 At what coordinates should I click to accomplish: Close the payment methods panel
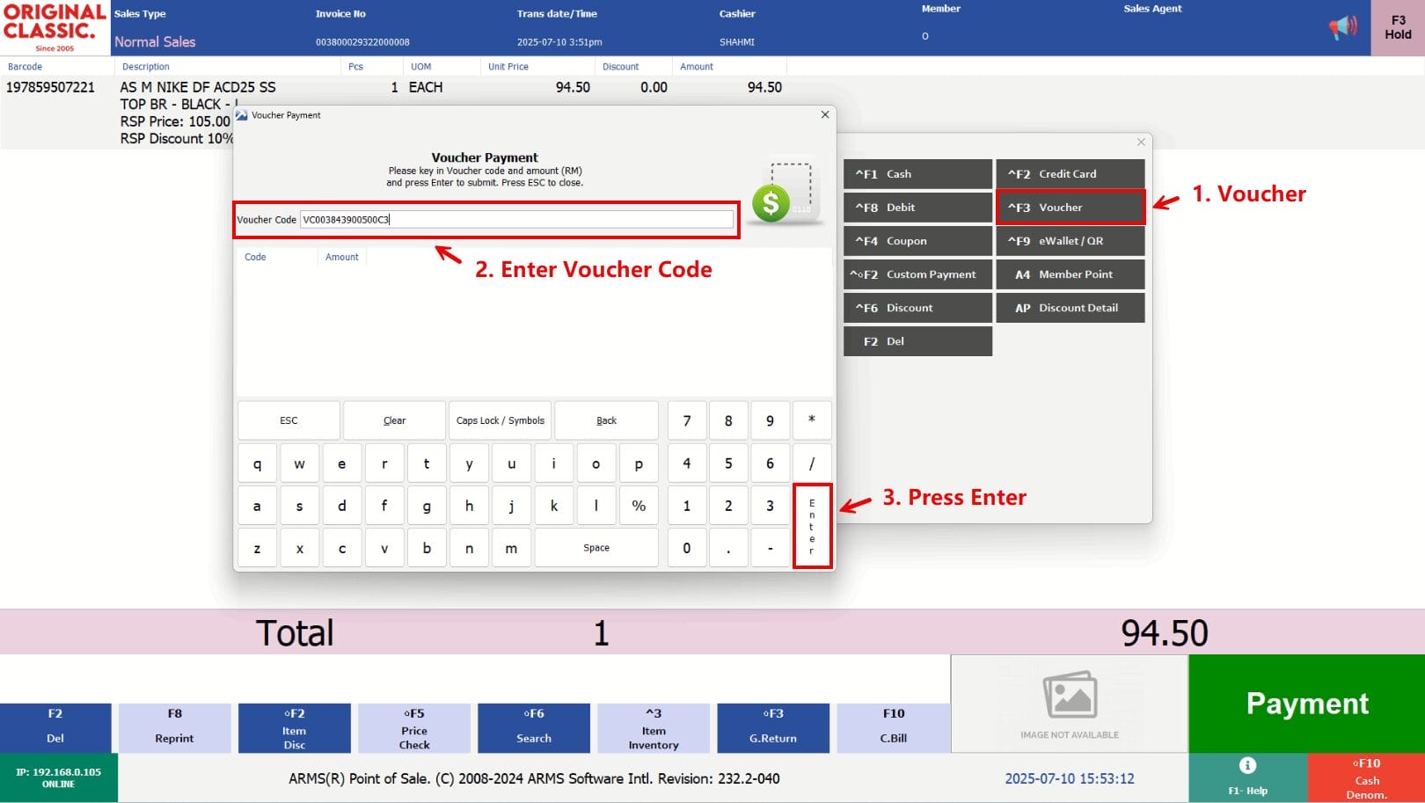click(1141, 142)
